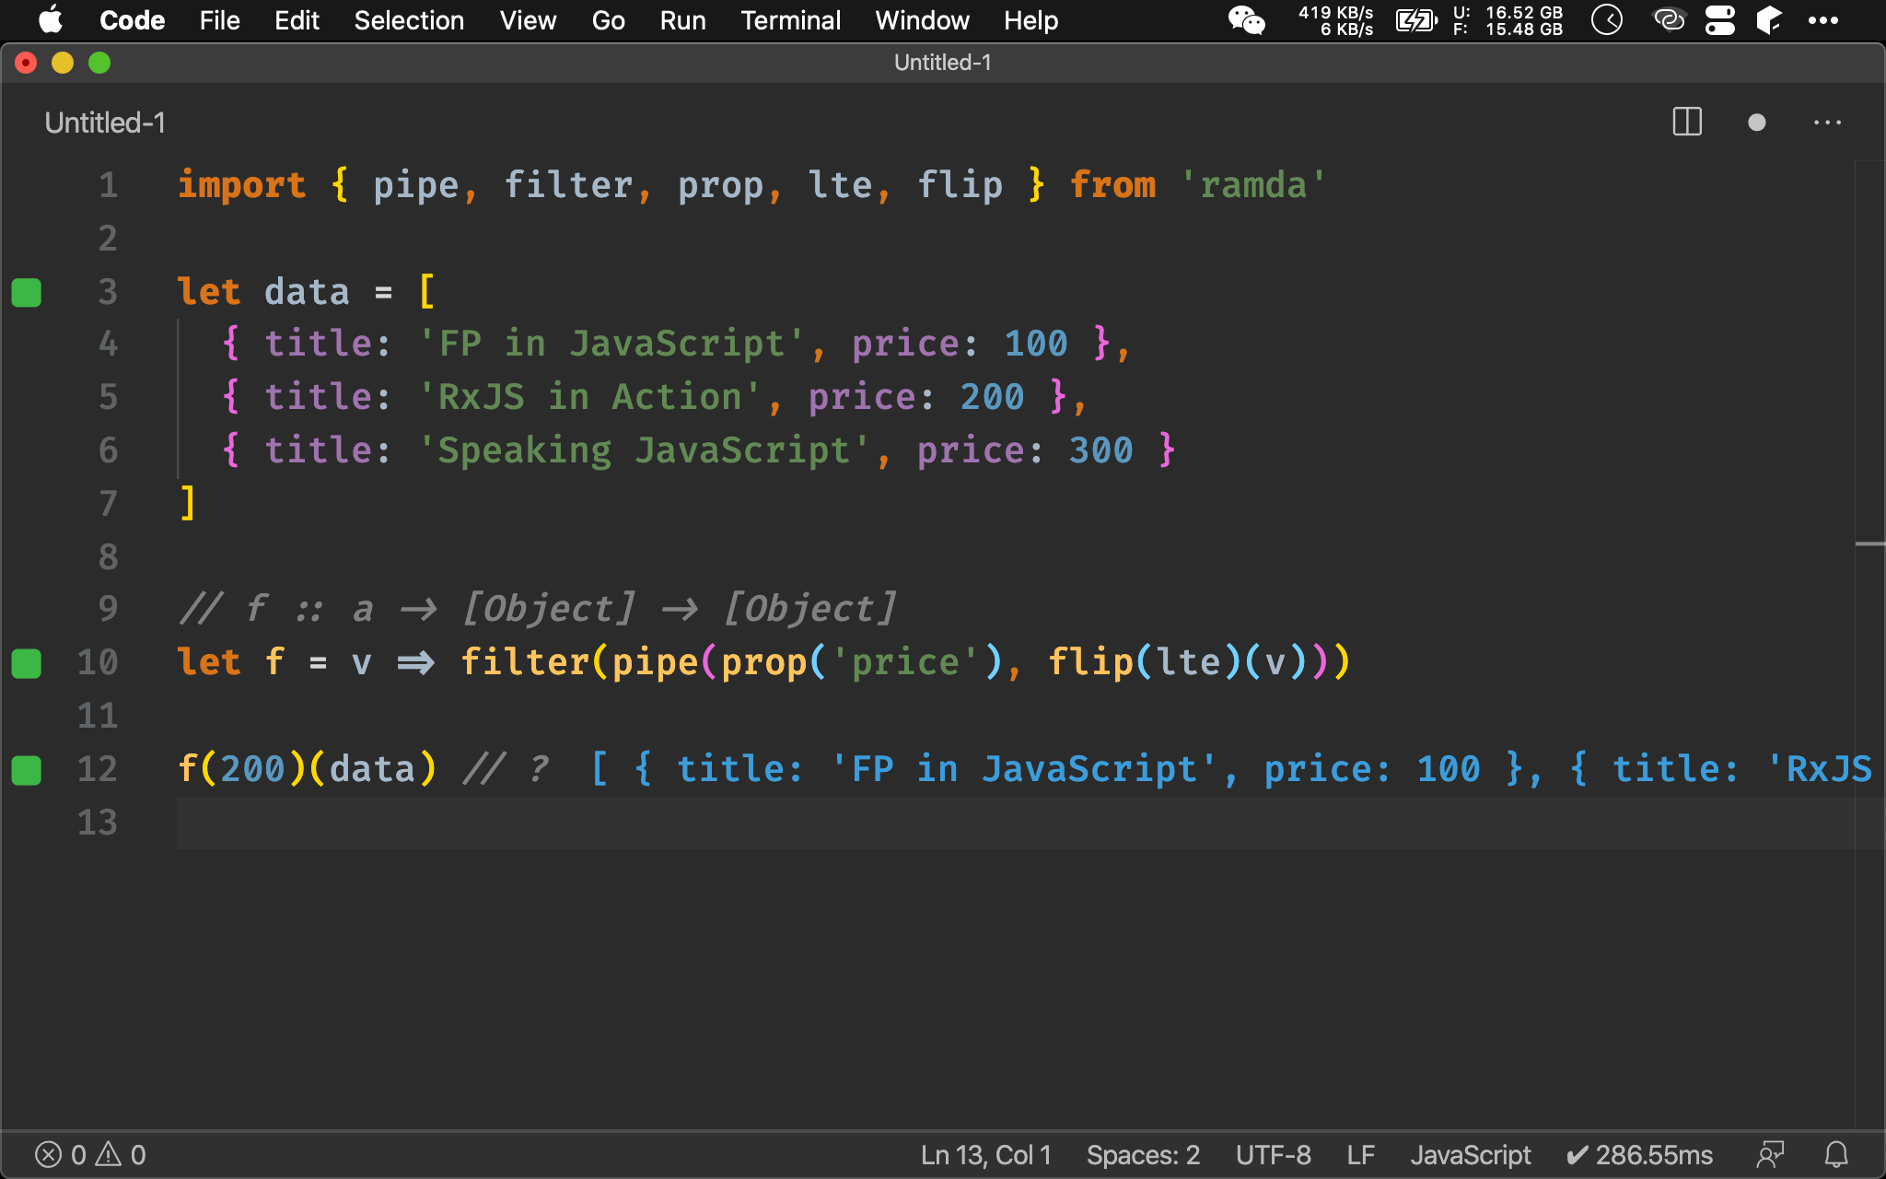Viewport: 1886px width, 1179px height.
Task: Open the Edit menu
Action: (297, 20)
